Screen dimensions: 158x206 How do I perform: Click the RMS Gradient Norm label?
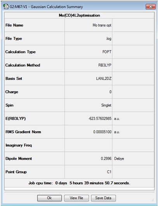click(23, 132)
